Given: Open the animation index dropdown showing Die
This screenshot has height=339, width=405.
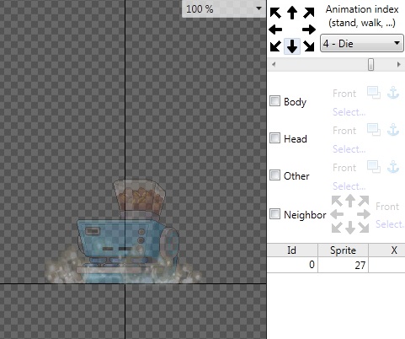Looking at the screenshot, I should coord(362,43).
